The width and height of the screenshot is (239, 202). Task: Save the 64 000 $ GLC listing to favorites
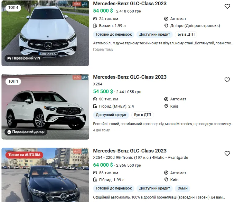tap(227, 154)
